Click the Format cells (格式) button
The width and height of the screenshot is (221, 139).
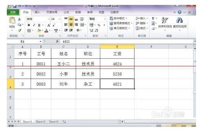pyautogui.click(x=142, y=28)
